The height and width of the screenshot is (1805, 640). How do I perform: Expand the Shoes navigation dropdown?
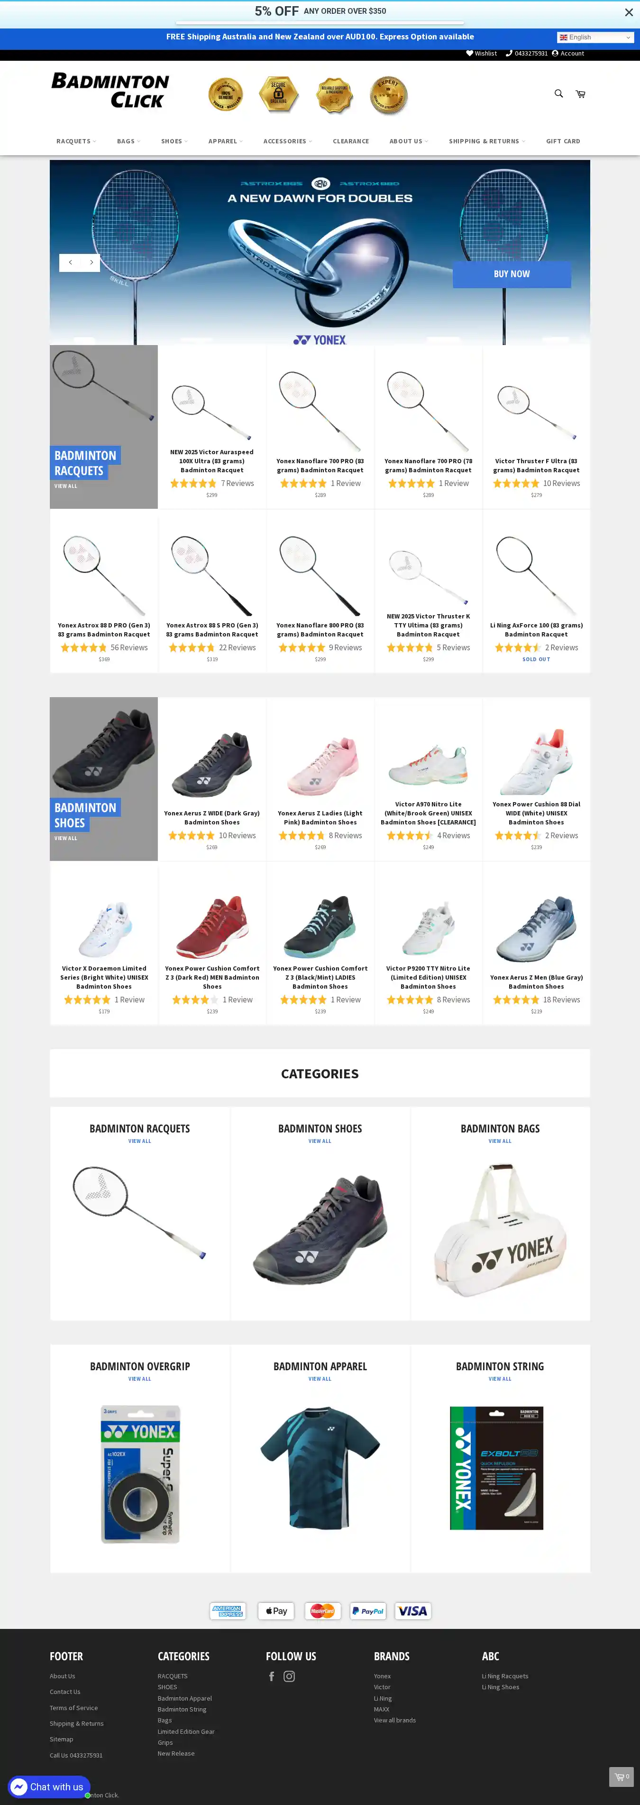[174, 141]
